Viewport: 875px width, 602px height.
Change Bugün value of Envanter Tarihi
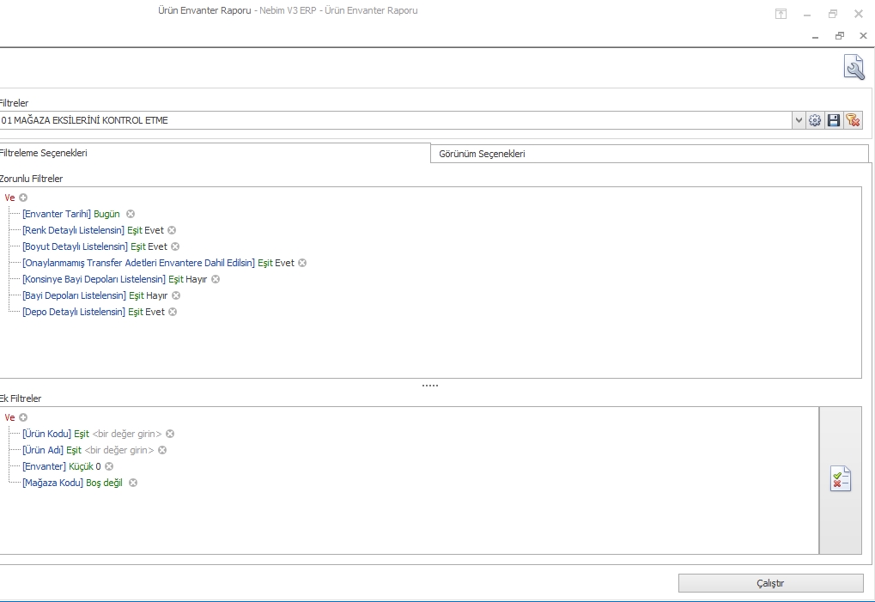(x=106, y=214)
